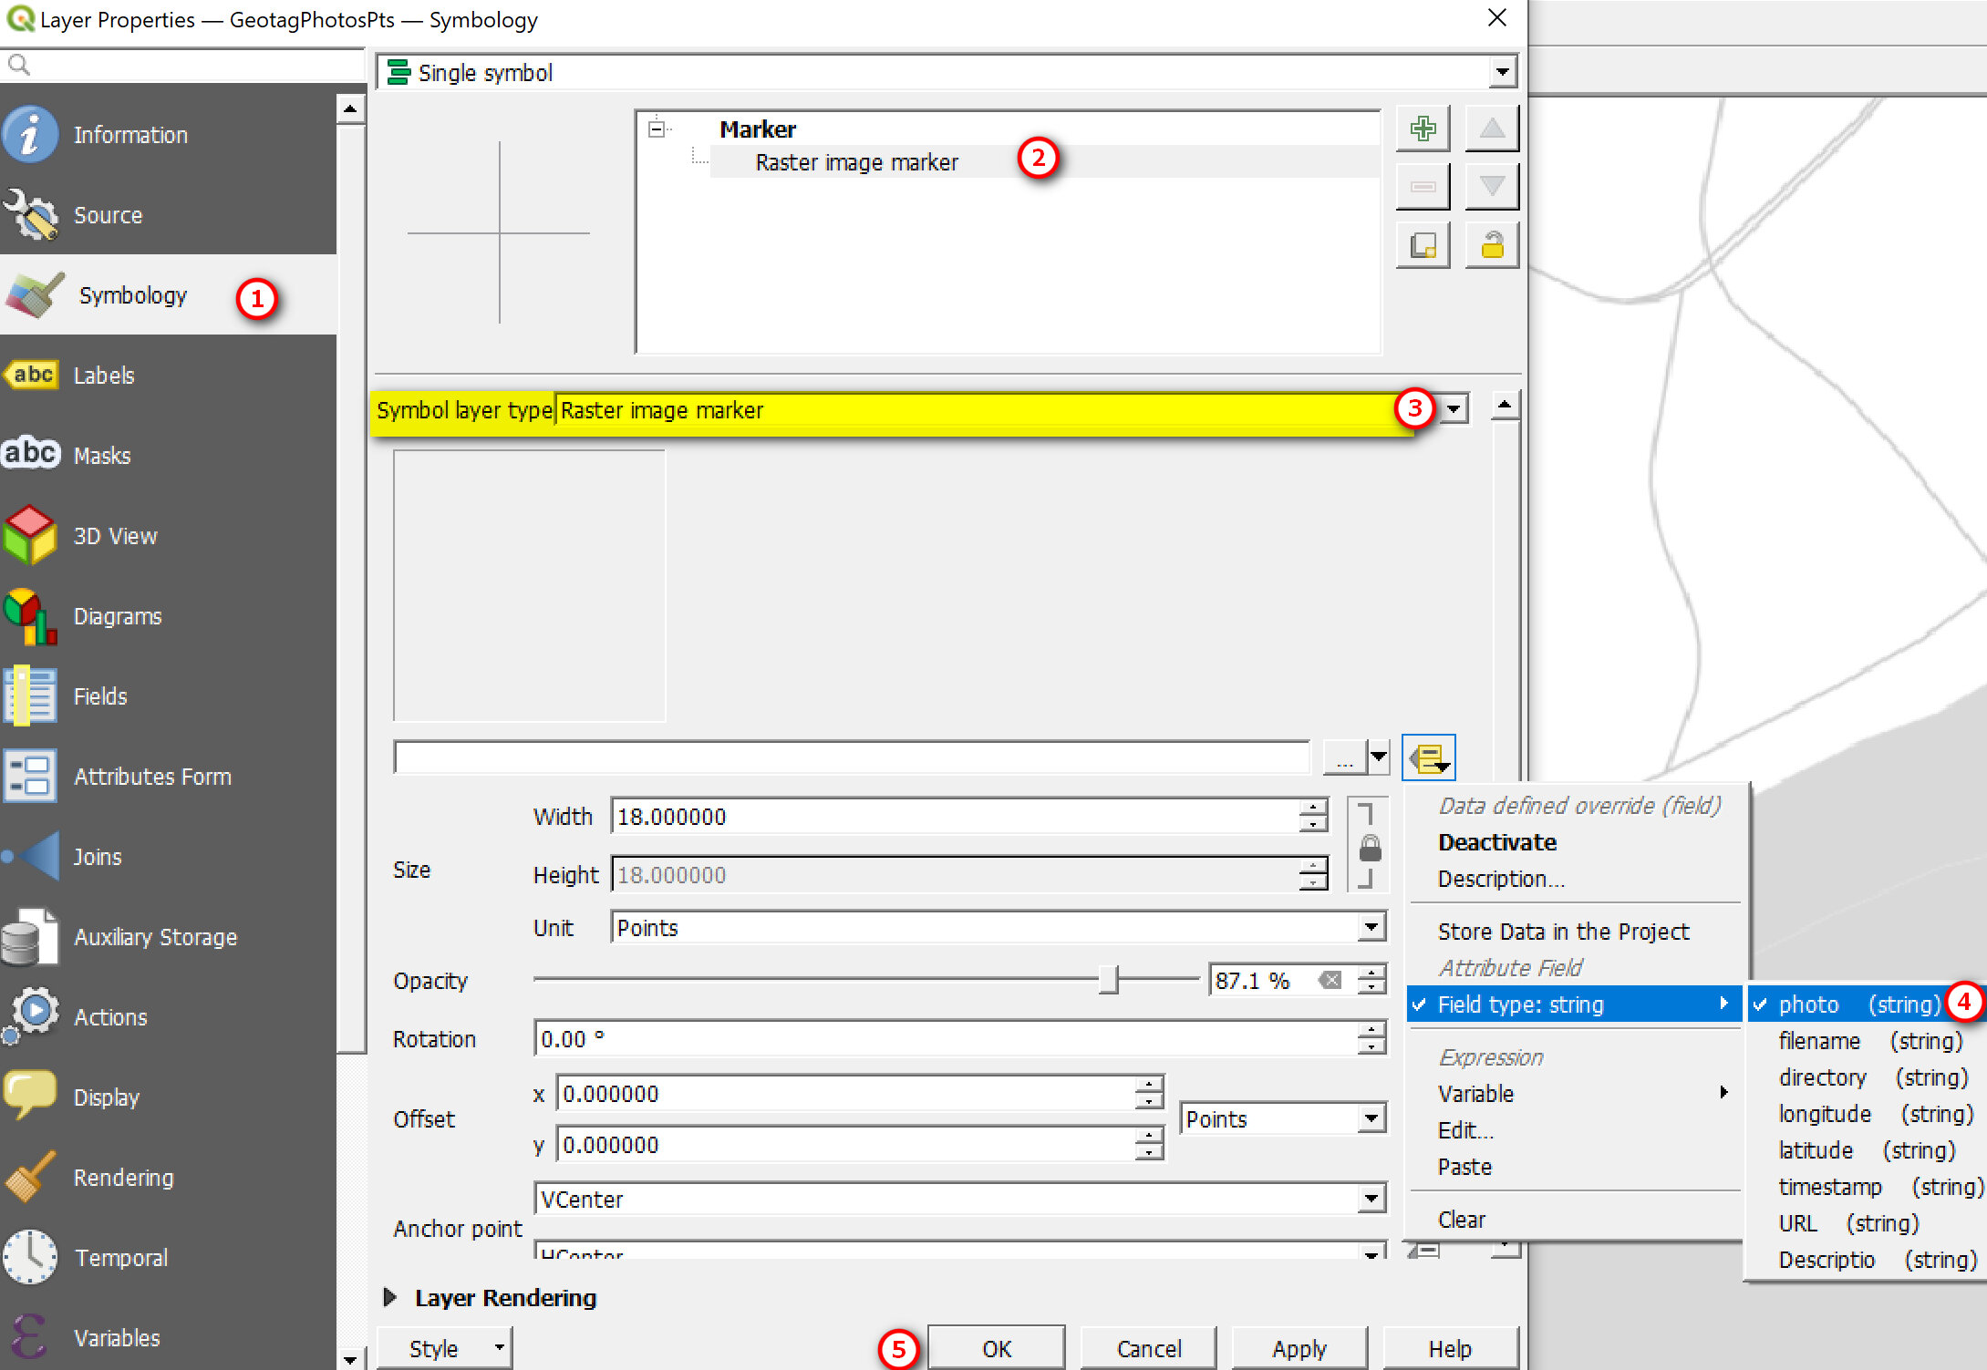Open the Diagrams settings page
The width and height of the screenshot is (1987, 1370).
pyautogui.click(x=117, y=615)
